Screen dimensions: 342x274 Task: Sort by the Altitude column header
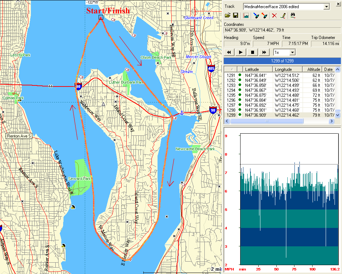tap(312, 69)
